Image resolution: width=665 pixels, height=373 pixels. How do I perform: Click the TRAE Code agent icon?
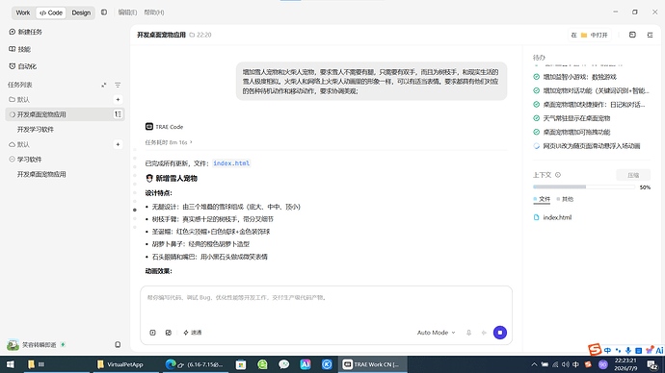click(x=148, y=127)
